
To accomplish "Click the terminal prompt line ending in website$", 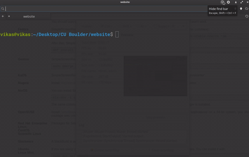I will click(x=57, y=35).
